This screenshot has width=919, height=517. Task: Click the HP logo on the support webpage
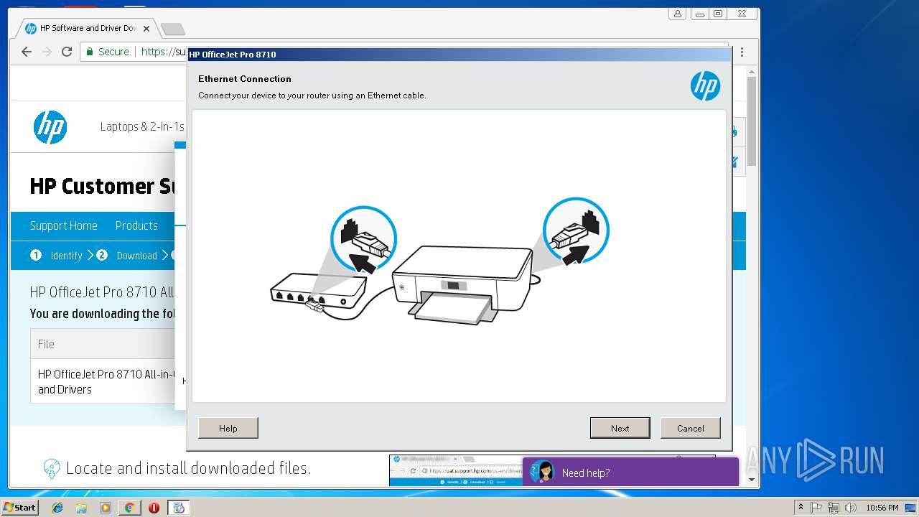point(50,127)
